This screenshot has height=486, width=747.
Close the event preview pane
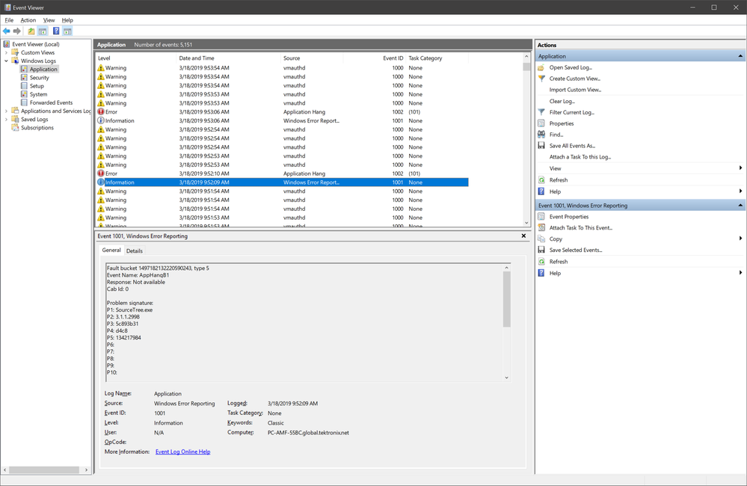pos(523,236)
